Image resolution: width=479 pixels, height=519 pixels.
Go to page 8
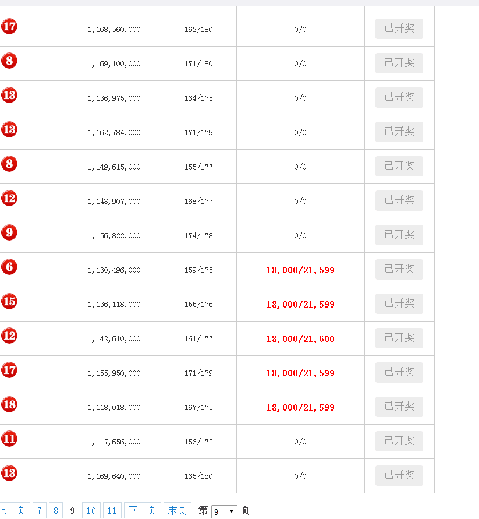tap(56, 511)
